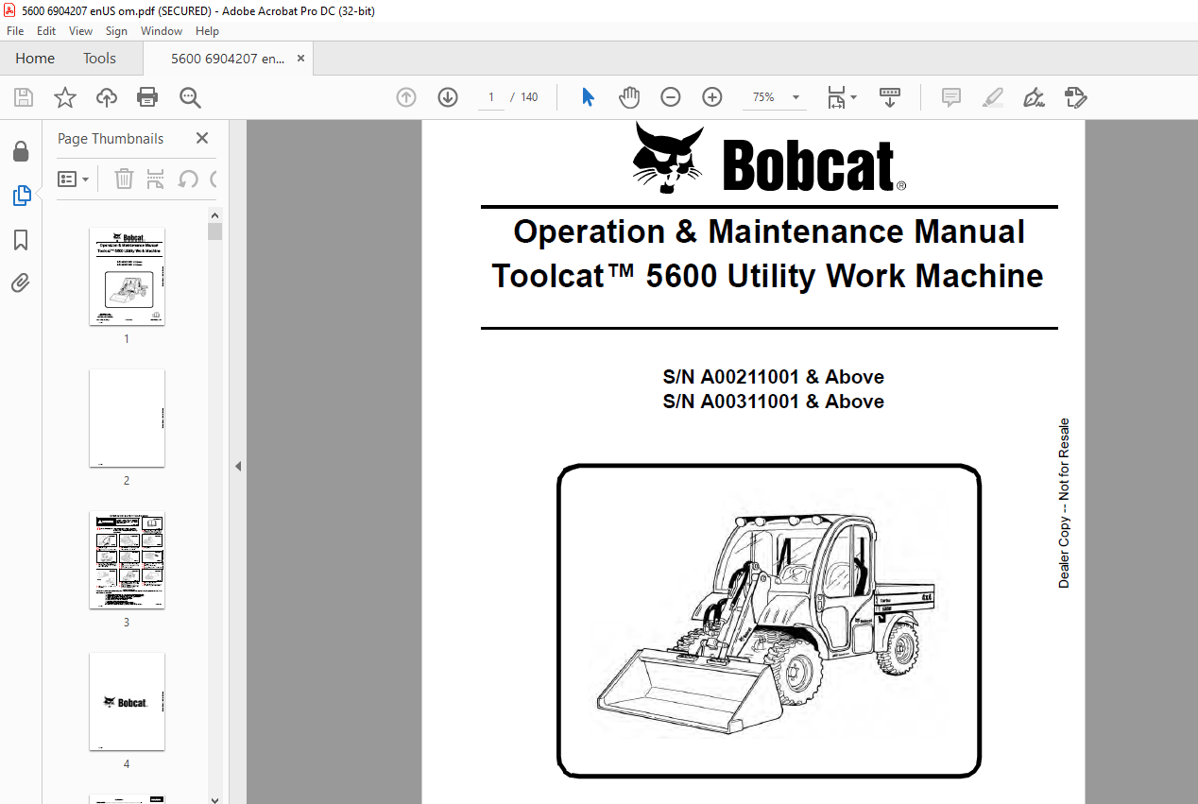Click the Save file icon
This screenshot has height=804, width=1198.
24,97
